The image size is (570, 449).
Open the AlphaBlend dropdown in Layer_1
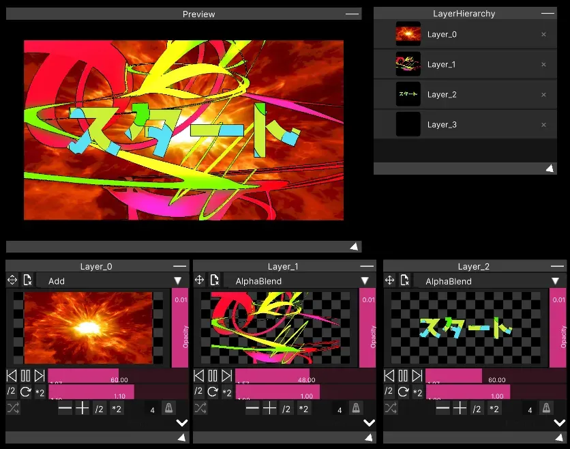point(299,280)
